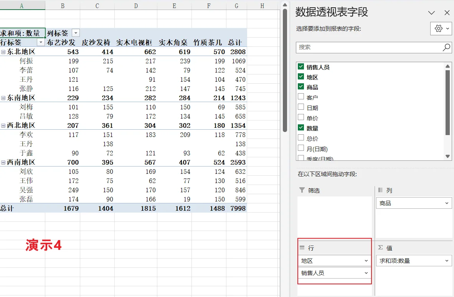Image resolution: width=454 pixels, height=297 pixels.
Task: Select the 刘欣 row label
Action: pos(26,172)
